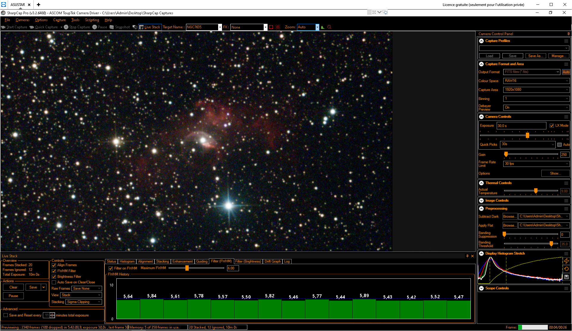Viewport: 572px width, 331px height.
Task: Click the red reticule crosshair icon
Action: pos(278,27)
